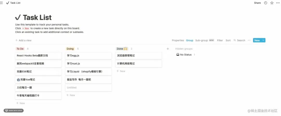Open the sidebar hamburger menu
Viewport: 281px width, 116px height.
coord(2,3)
